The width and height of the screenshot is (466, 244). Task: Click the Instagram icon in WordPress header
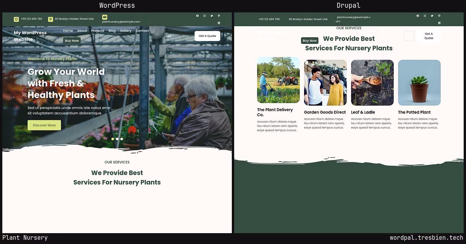tap(205, 16)
